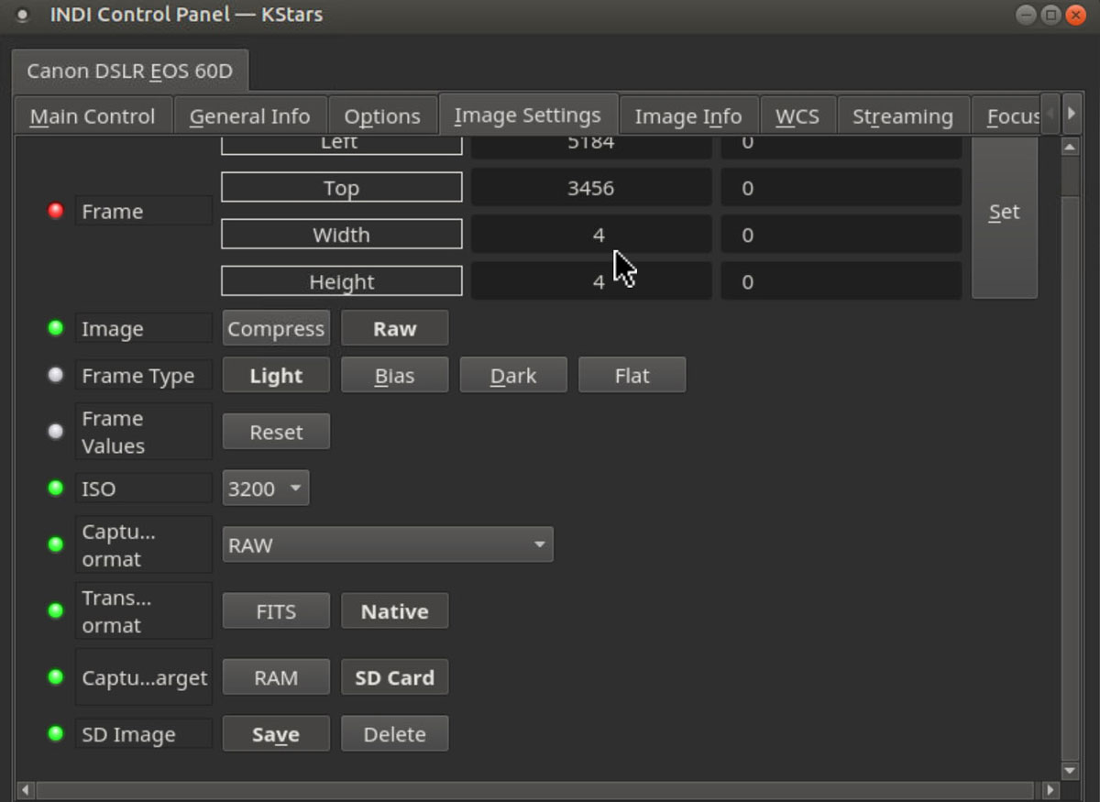Click the SD Image green status light
Image resolution: width=1100 pixels, height=802 pixels.
(56, 733)
